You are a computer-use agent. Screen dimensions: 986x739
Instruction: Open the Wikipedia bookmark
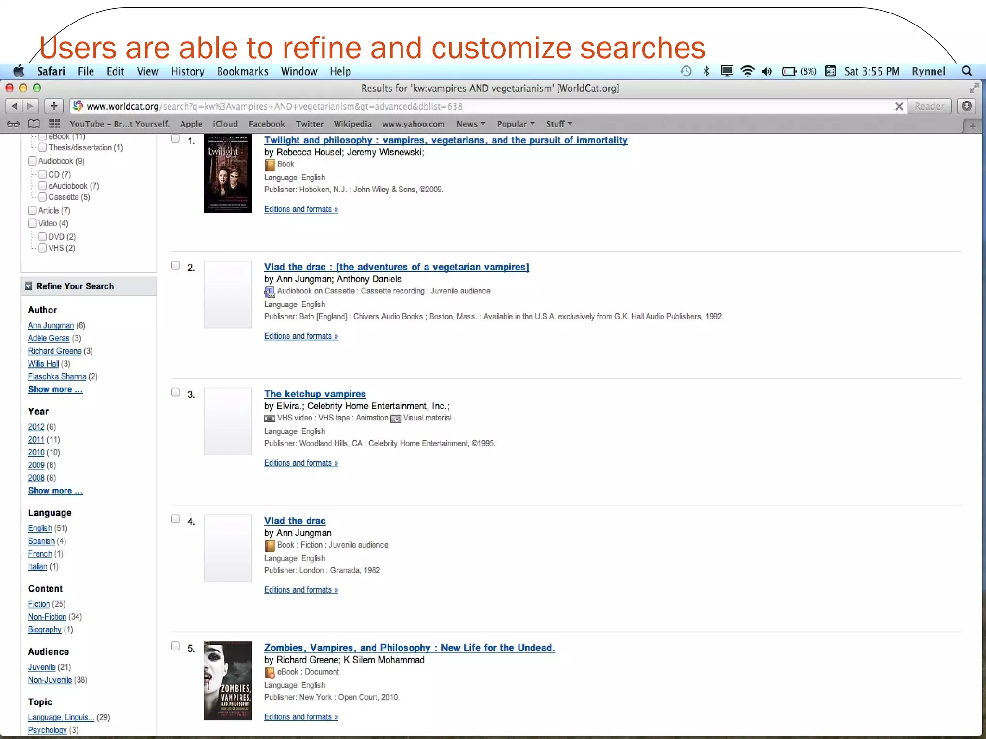click(352, 124)
